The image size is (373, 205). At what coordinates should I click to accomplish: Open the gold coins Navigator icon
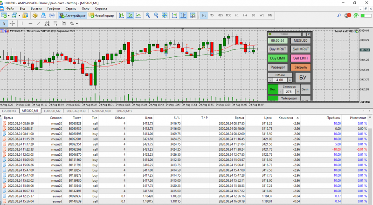[35, 15]
